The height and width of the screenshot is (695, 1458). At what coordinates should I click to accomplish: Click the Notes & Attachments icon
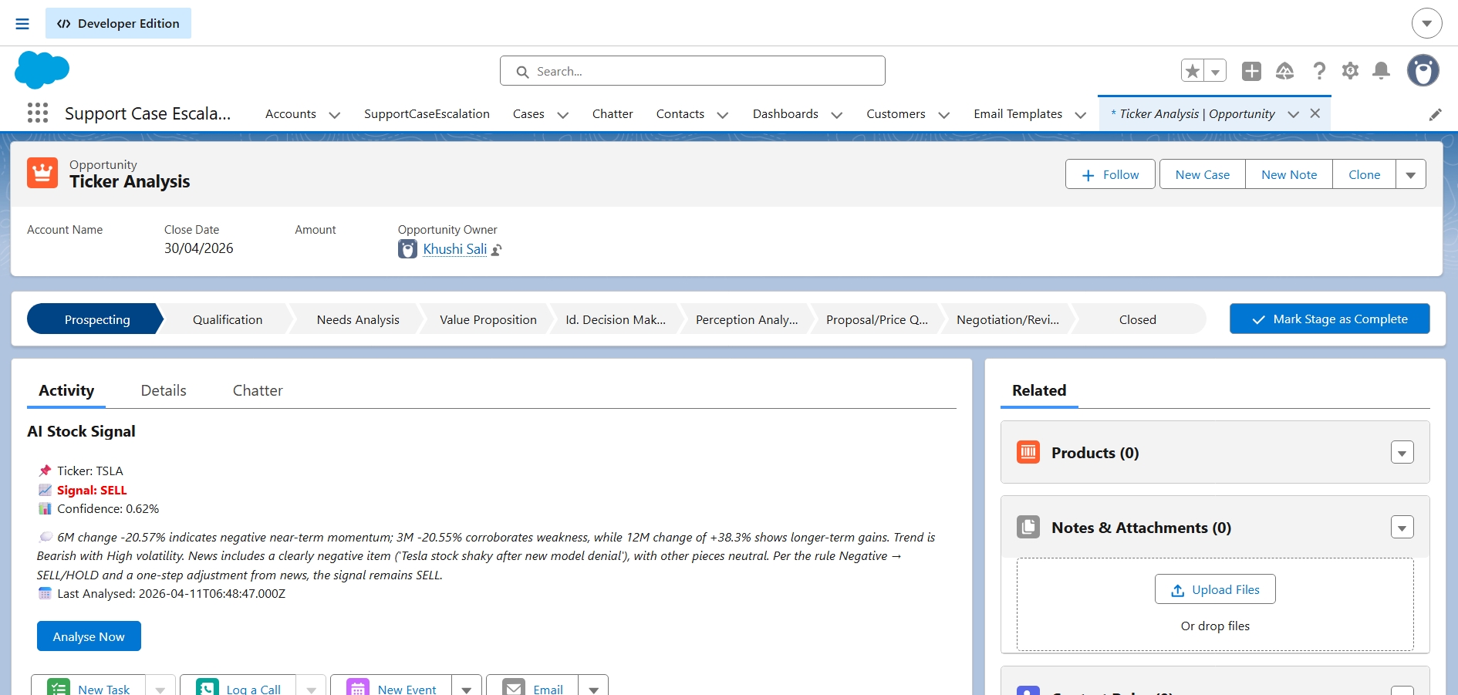pos(1028,527)
